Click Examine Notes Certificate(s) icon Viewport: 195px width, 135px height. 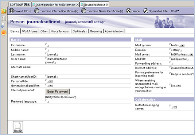[84, 11]
